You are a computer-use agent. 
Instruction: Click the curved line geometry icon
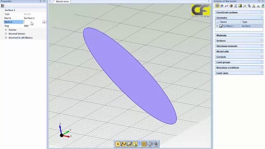pos(226,6)
